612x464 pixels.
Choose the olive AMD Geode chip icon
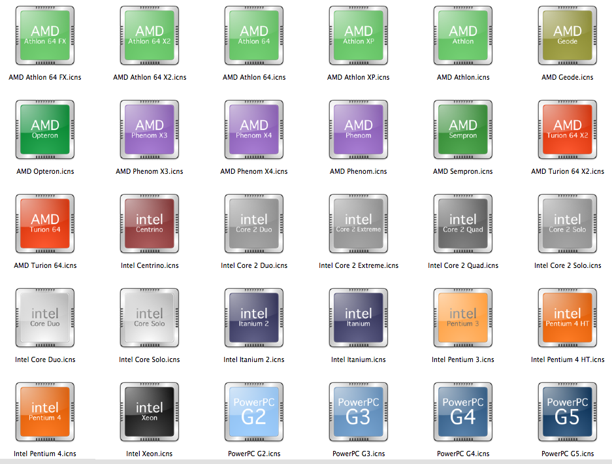pyautogui.click(x=568, y=35)
